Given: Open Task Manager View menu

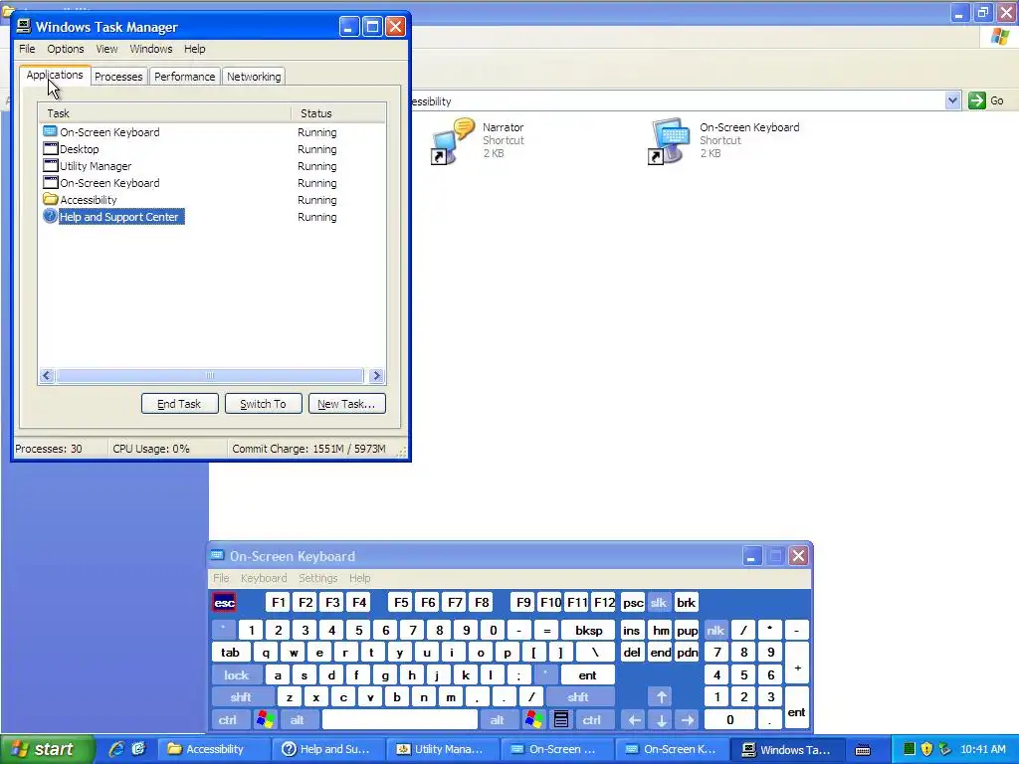Looking at the screenshot, I should pos(106,49).
